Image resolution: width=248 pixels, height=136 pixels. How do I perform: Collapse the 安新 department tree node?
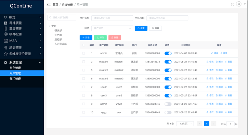click(50, 26)
